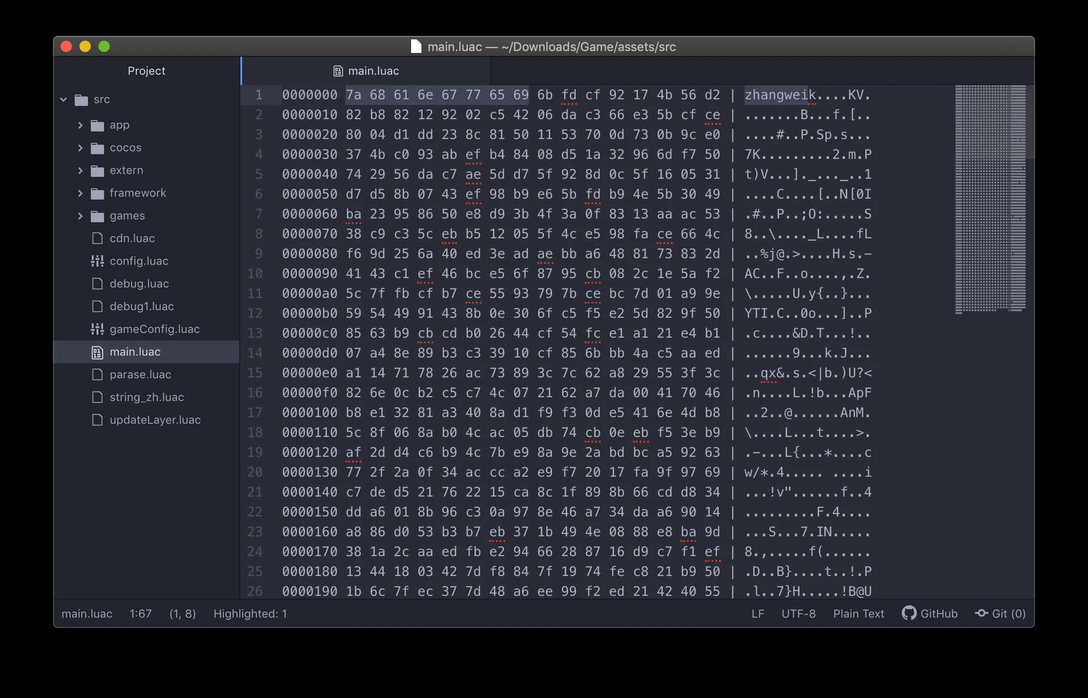Click the binary icon on main.luac tab

pyautogui.click(x=338, y=71)
